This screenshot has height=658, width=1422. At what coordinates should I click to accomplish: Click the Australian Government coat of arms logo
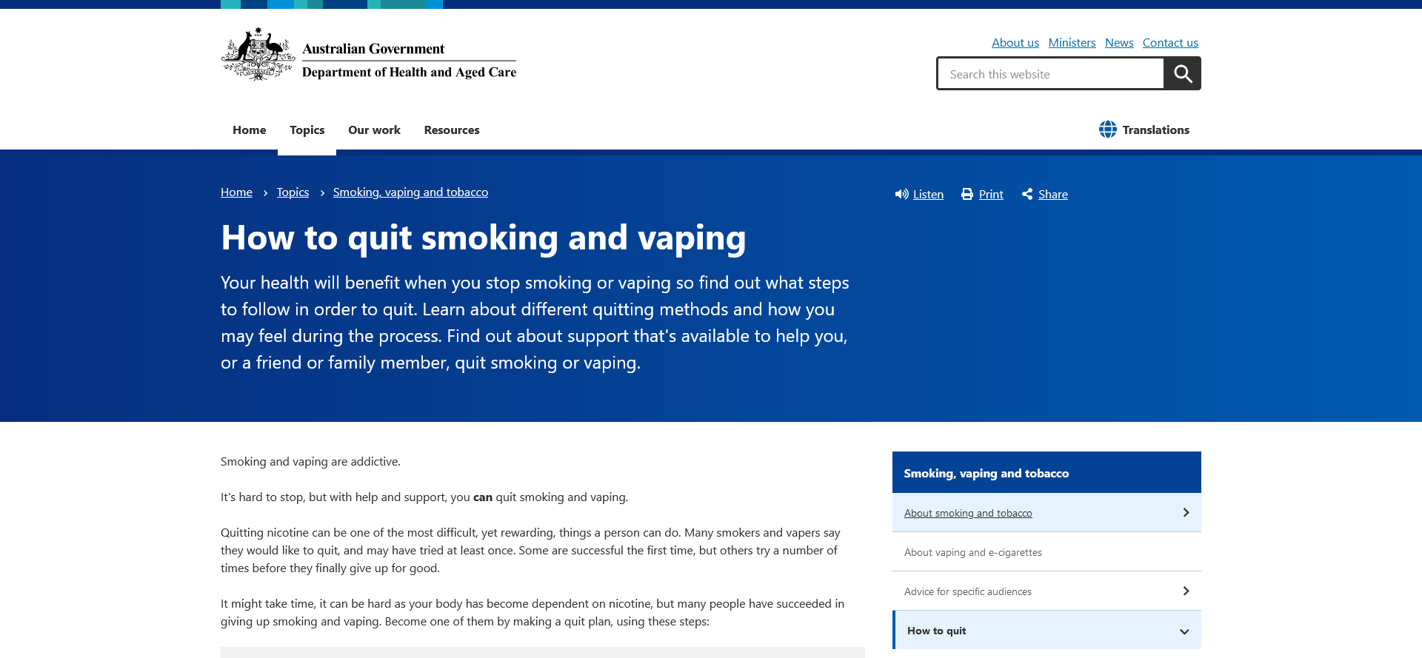click(258, 55)
